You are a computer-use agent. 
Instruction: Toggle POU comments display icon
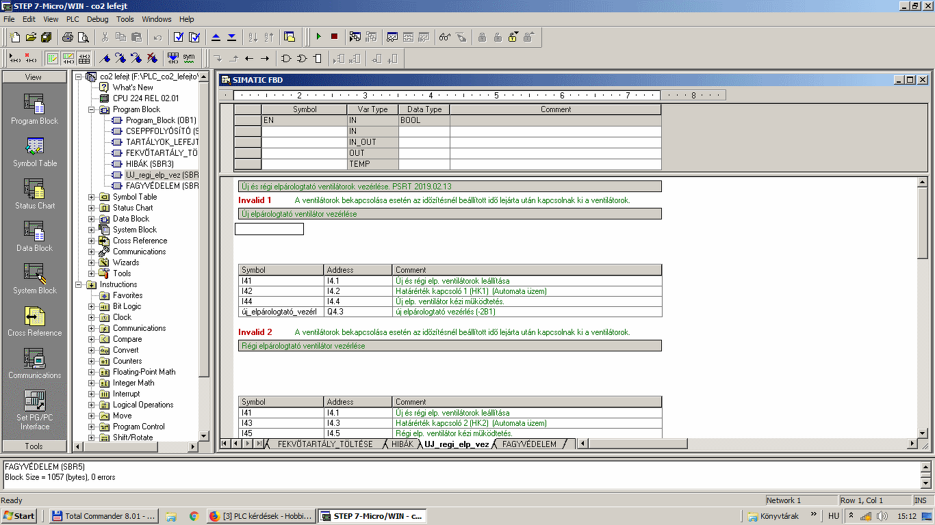52,58
